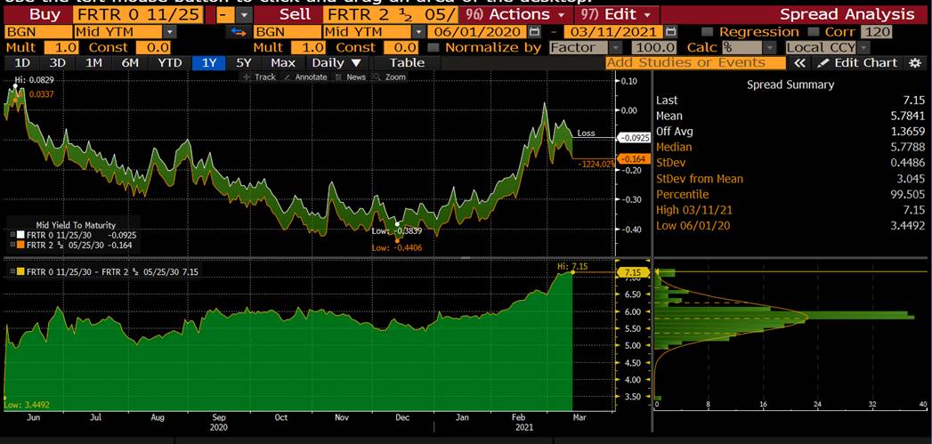Enable the Corr checkbox
This screenshot has width=932, height=444.
coord(813,32)
